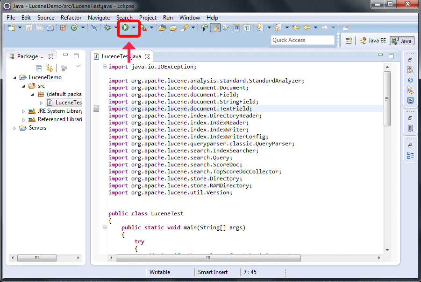Select the Java perspective button
The width and height of the screenshot is (421, 282).
tap(401, 41)
